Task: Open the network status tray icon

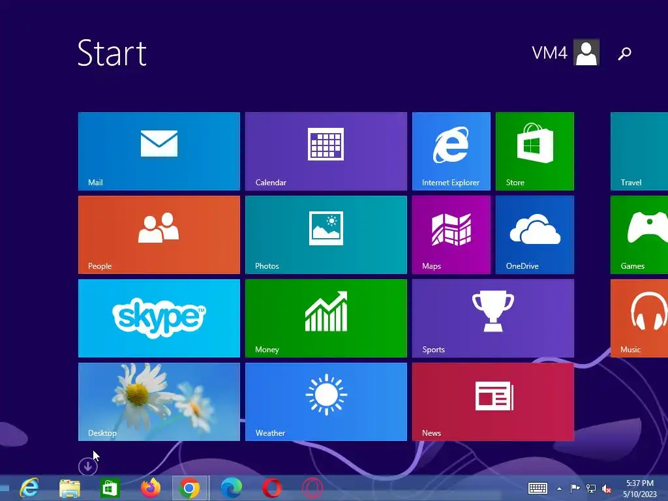Action: pos(591,488)
